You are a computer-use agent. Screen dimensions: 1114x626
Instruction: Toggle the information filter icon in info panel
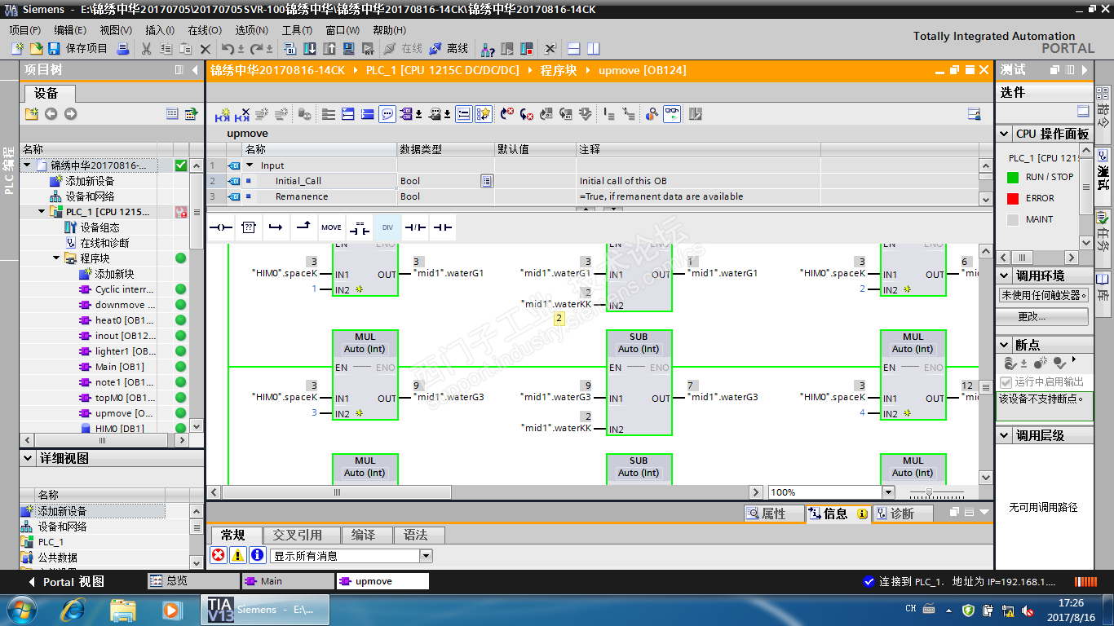(257, 555)
